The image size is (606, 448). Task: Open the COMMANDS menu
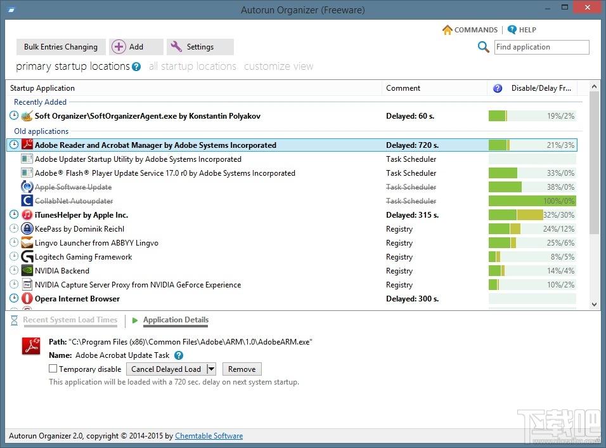470,30
